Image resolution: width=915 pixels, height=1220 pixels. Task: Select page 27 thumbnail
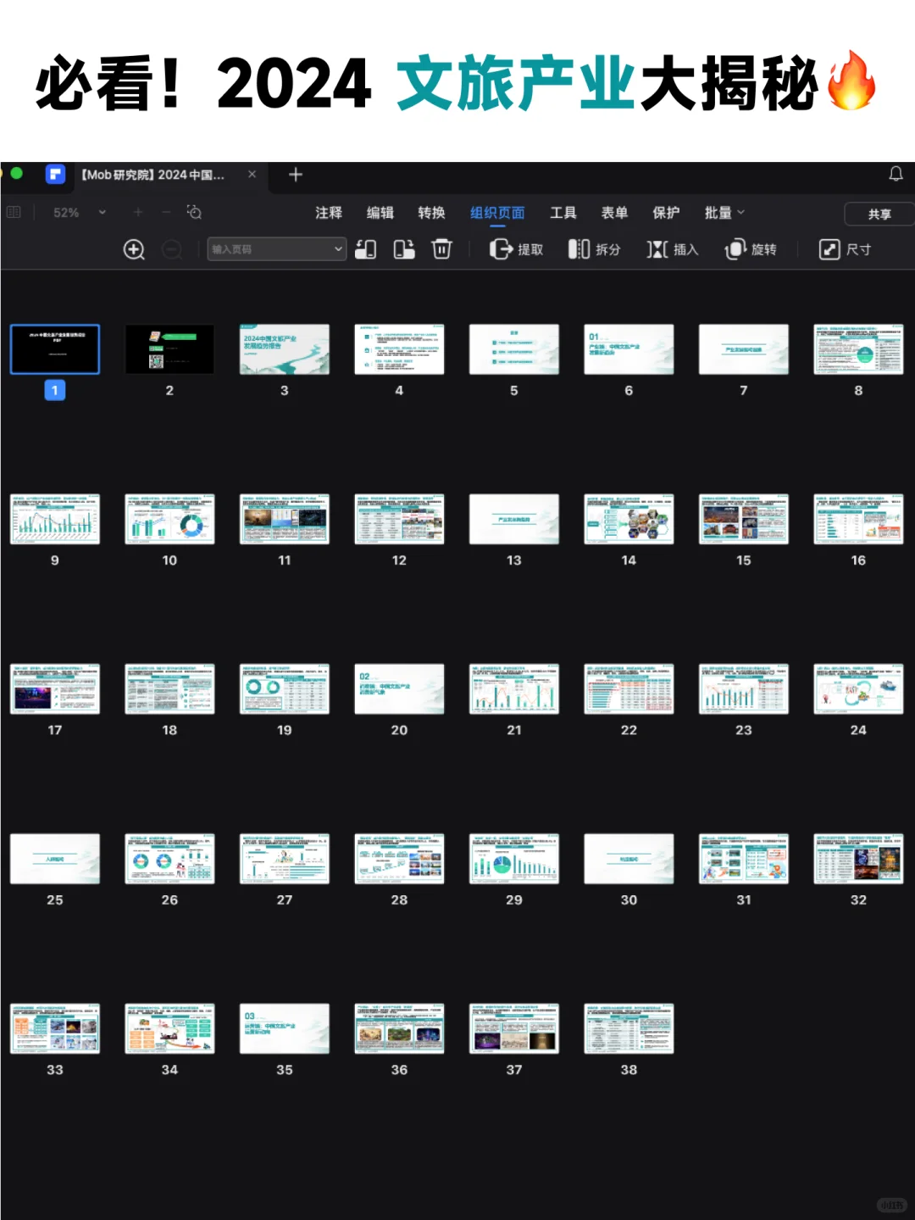point(285,858)
